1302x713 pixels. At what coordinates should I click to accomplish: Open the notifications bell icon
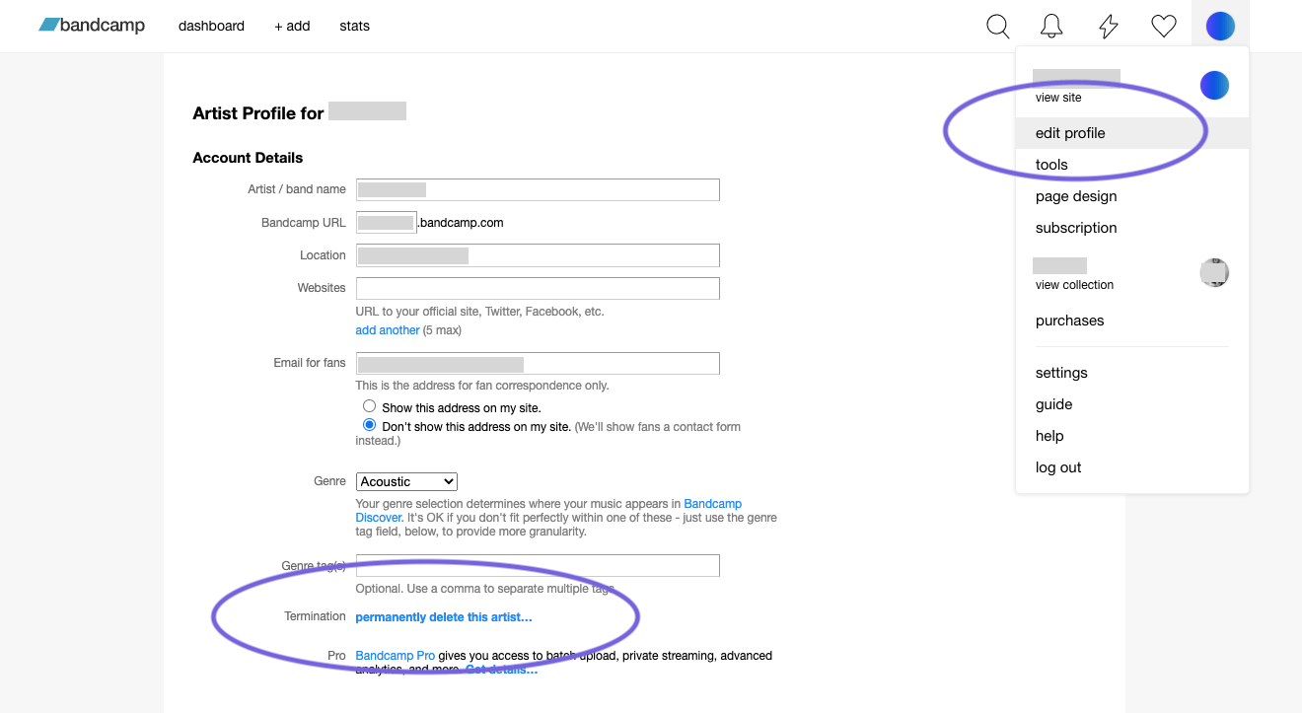pyautogui.click(x=1050, y=26)
